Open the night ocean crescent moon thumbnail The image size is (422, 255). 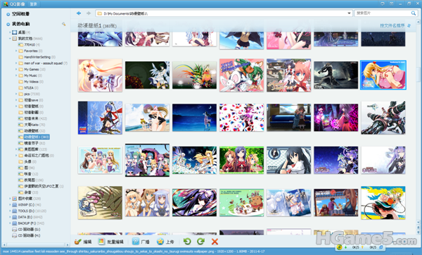pyautogui.click(x=194, y=118)
